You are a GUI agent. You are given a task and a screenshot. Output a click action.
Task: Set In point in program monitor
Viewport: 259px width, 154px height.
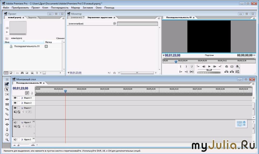[x=180, y=67]
